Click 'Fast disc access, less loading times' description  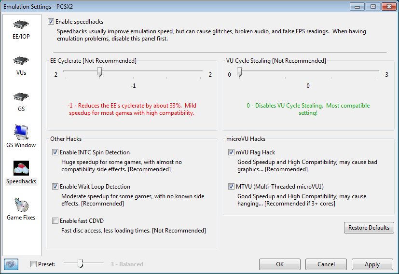tap(134, 231)
